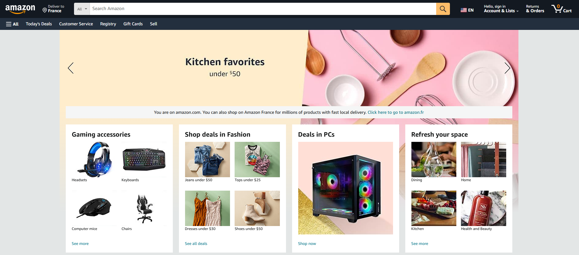Click the Deliver to France location pin
This screenshot has width=579, height=255.
[45, 10]
